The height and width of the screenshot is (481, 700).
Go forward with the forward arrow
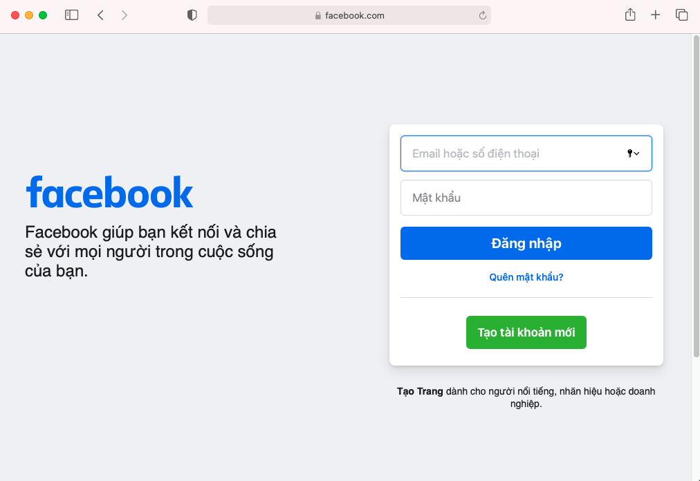[124, 15]
